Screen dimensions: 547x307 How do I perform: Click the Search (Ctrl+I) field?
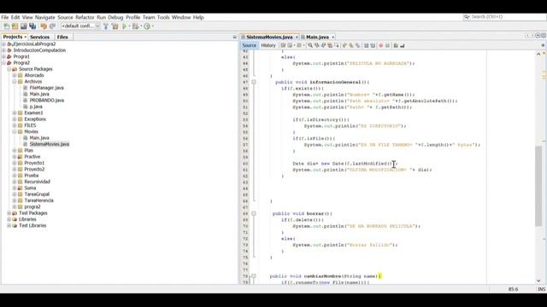tap(504, 17)
